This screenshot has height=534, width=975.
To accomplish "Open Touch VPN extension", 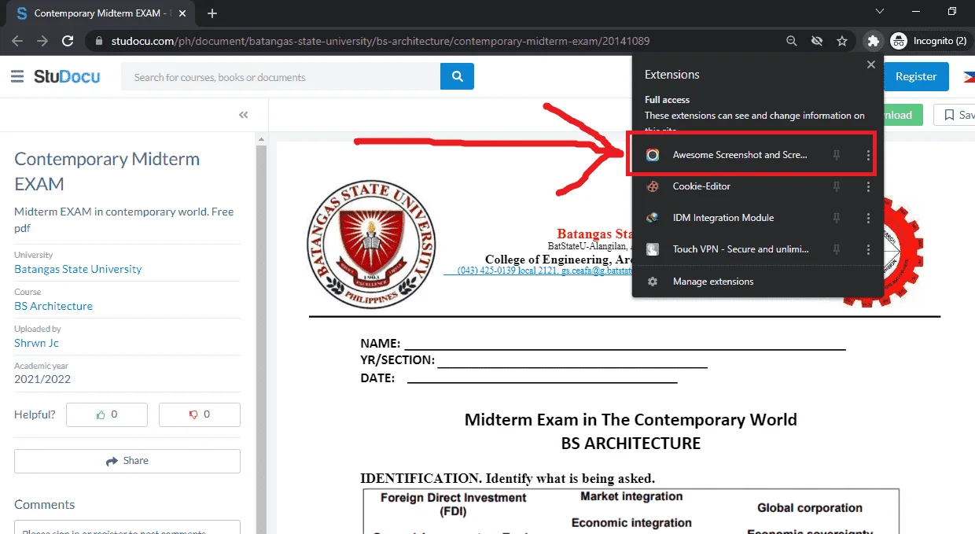I will 740,249.
